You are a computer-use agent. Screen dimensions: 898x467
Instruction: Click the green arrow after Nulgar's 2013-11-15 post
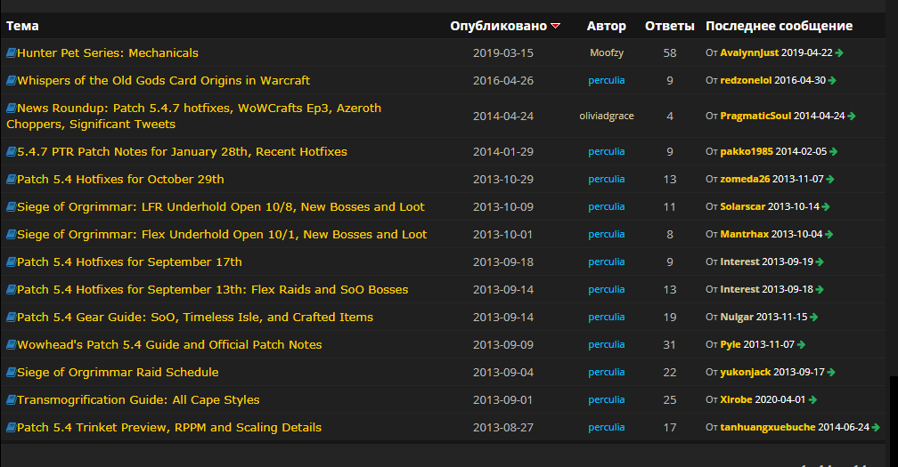click(x=815, y=318)
